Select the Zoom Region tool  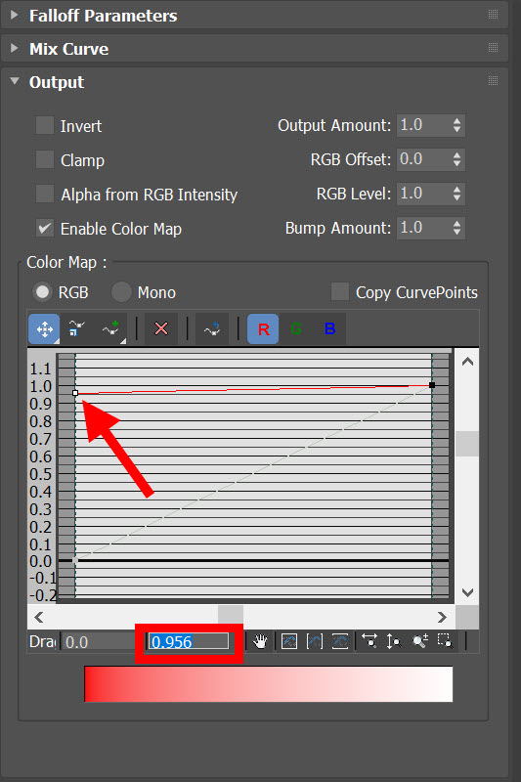tap(445, 641)
